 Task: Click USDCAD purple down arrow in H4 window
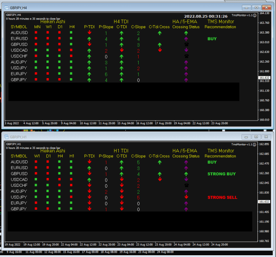[186, 50]
